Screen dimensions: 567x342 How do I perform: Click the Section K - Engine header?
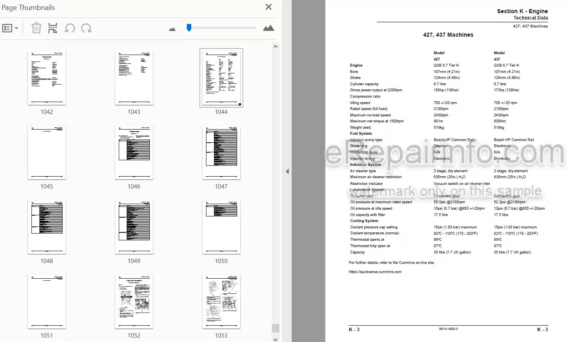pyautogui.click(x=522, y=11)
